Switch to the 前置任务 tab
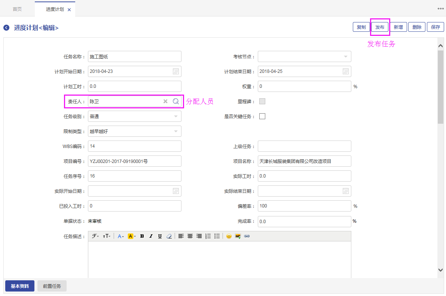This screenshot has width=446, height=296. [x=52, y=286]
